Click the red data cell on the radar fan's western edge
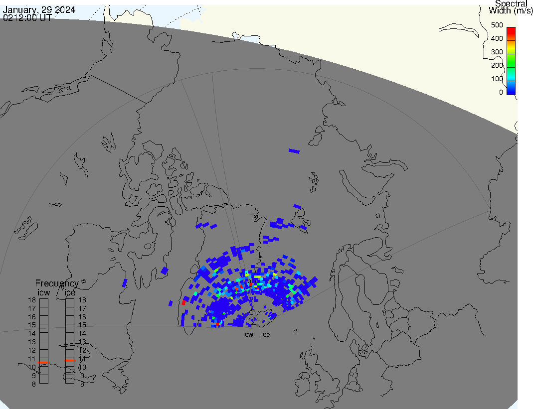This screenshot has height=409, width=533. (x=183, y=302)
